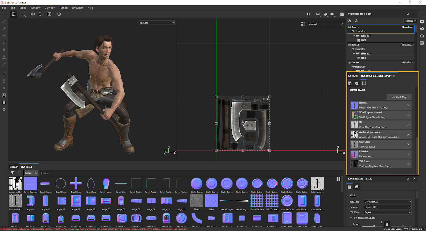Open the dotted grid options toolbar icon
The image size is (426, 231).
(23, 14)
